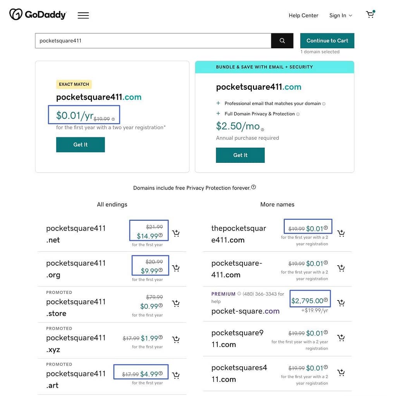Click Get It for exact match pocketsquare411.com
Screen dimensions: 394x396
[x=80, y=144]
